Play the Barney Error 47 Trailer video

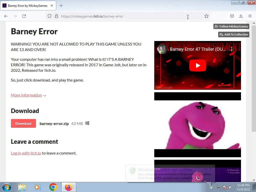(197, 65)
